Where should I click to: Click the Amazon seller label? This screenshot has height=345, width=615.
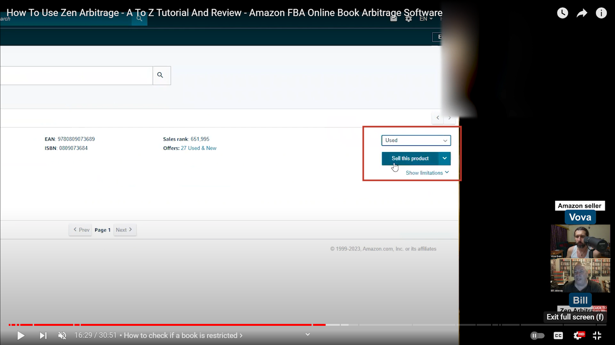pyautogui.click(x=580, y=206)
